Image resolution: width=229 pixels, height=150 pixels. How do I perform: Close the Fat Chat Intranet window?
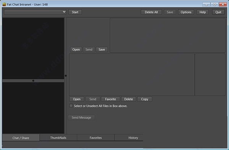223,4
